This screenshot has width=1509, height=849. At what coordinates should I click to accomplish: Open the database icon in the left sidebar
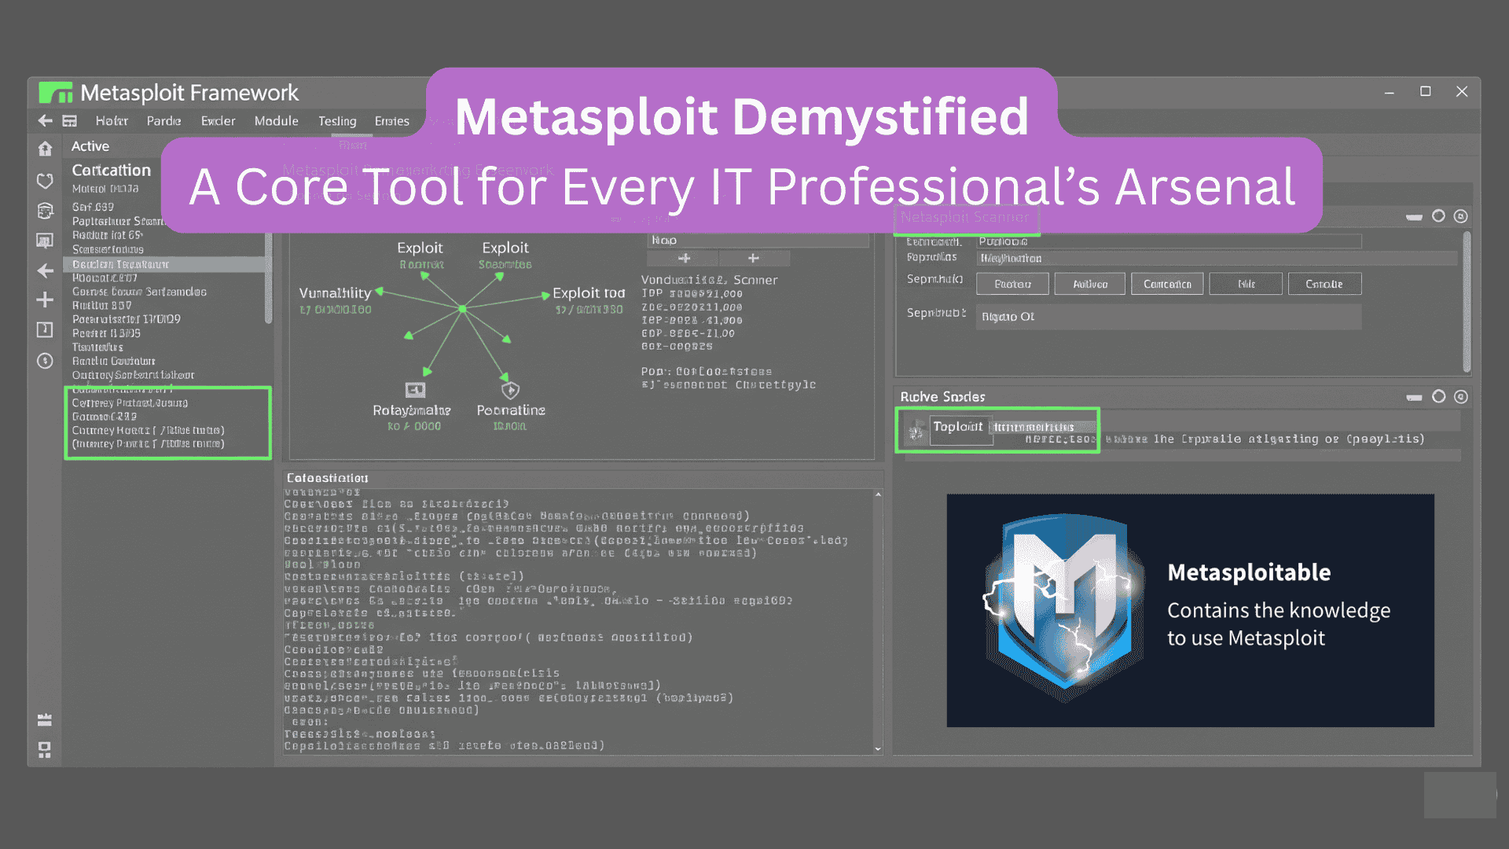(x=45, y=211)
